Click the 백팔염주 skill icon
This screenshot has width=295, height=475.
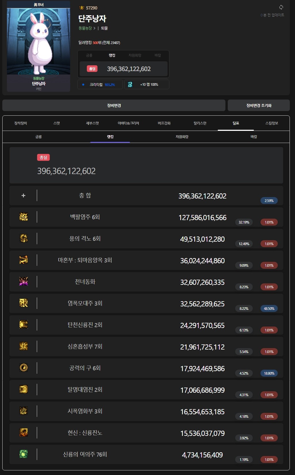(x=24, y=217)
